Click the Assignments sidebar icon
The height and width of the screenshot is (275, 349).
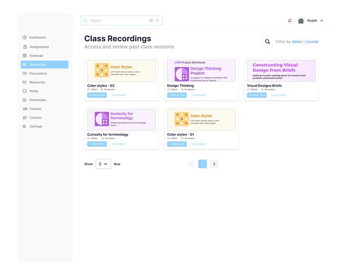click(x=25, y=47)
